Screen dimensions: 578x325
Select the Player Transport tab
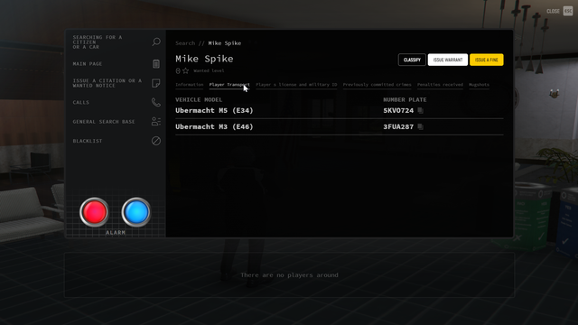[229, 85]
